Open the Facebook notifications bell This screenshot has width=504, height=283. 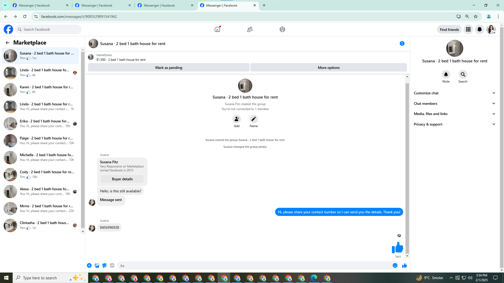point(479,29)
